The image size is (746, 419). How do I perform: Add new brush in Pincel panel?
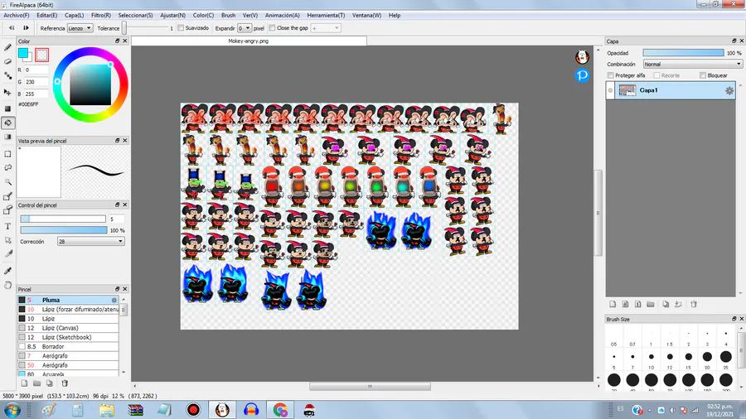[24, 383]
